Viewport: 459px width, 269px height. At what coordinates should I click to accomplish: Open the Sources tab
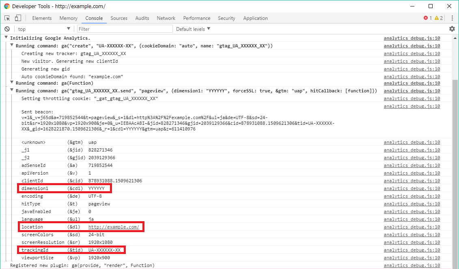[x=119, y=18]
